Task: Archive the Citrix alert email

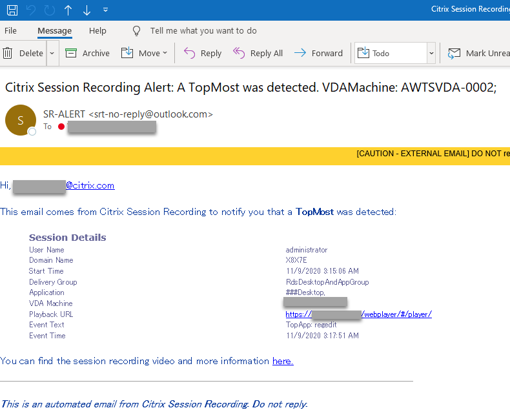Action: coord(88,54)
